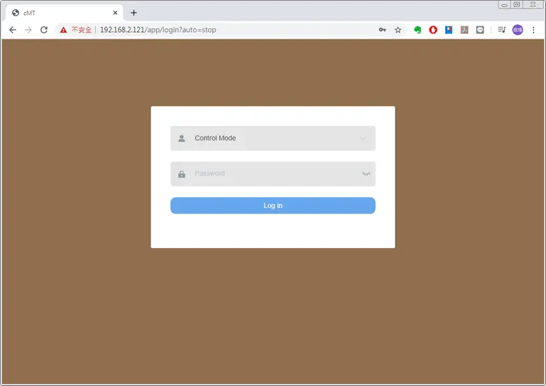Open the purple profile avatar
546x386 pixels.
point(517,30)
